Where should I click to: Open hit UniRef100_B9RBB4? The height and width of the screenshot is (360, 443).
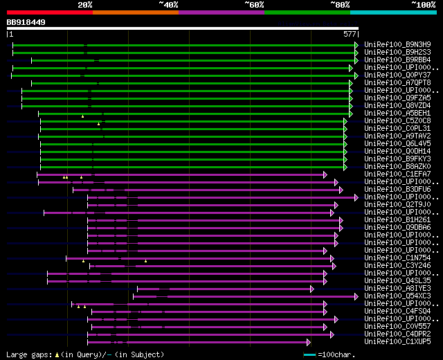point(397,60)
